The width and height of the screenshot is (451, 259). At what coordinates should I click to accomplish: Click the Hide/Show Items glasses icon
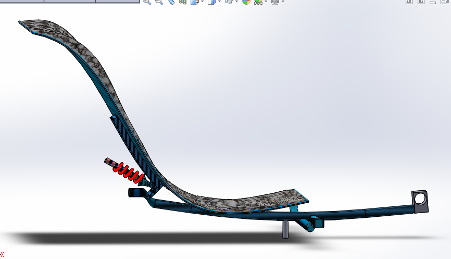(229, 2)
